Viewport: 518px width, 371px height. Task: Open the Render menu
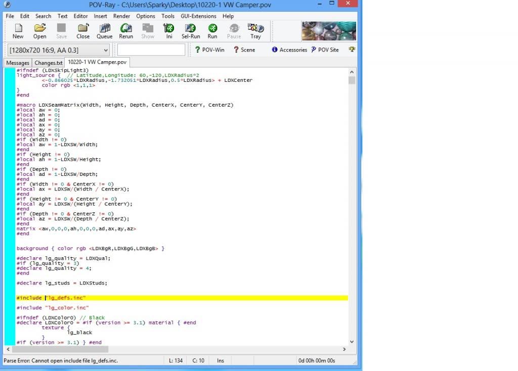coord(121,16)
